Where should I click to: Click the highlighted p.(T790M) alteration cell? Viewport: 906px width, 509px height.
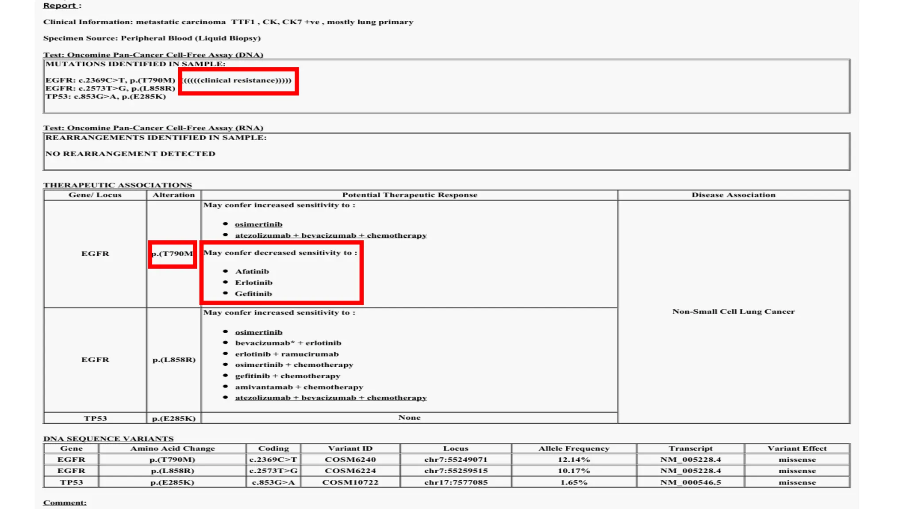pyautogui.click(x=173, y=254)
